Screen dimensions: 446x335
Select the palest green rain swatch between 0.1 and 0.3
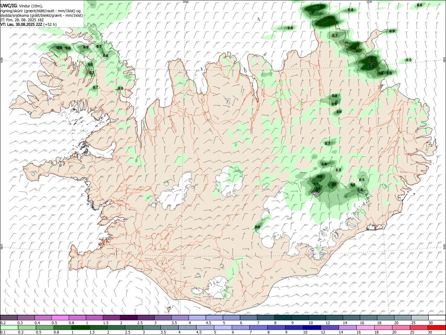point(9,327)
